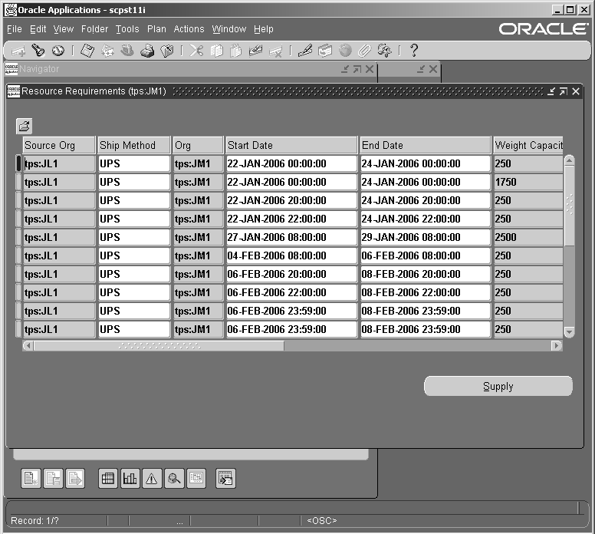Open the Actions menu
Screen dimensions: 595x534
pos(189,29)
